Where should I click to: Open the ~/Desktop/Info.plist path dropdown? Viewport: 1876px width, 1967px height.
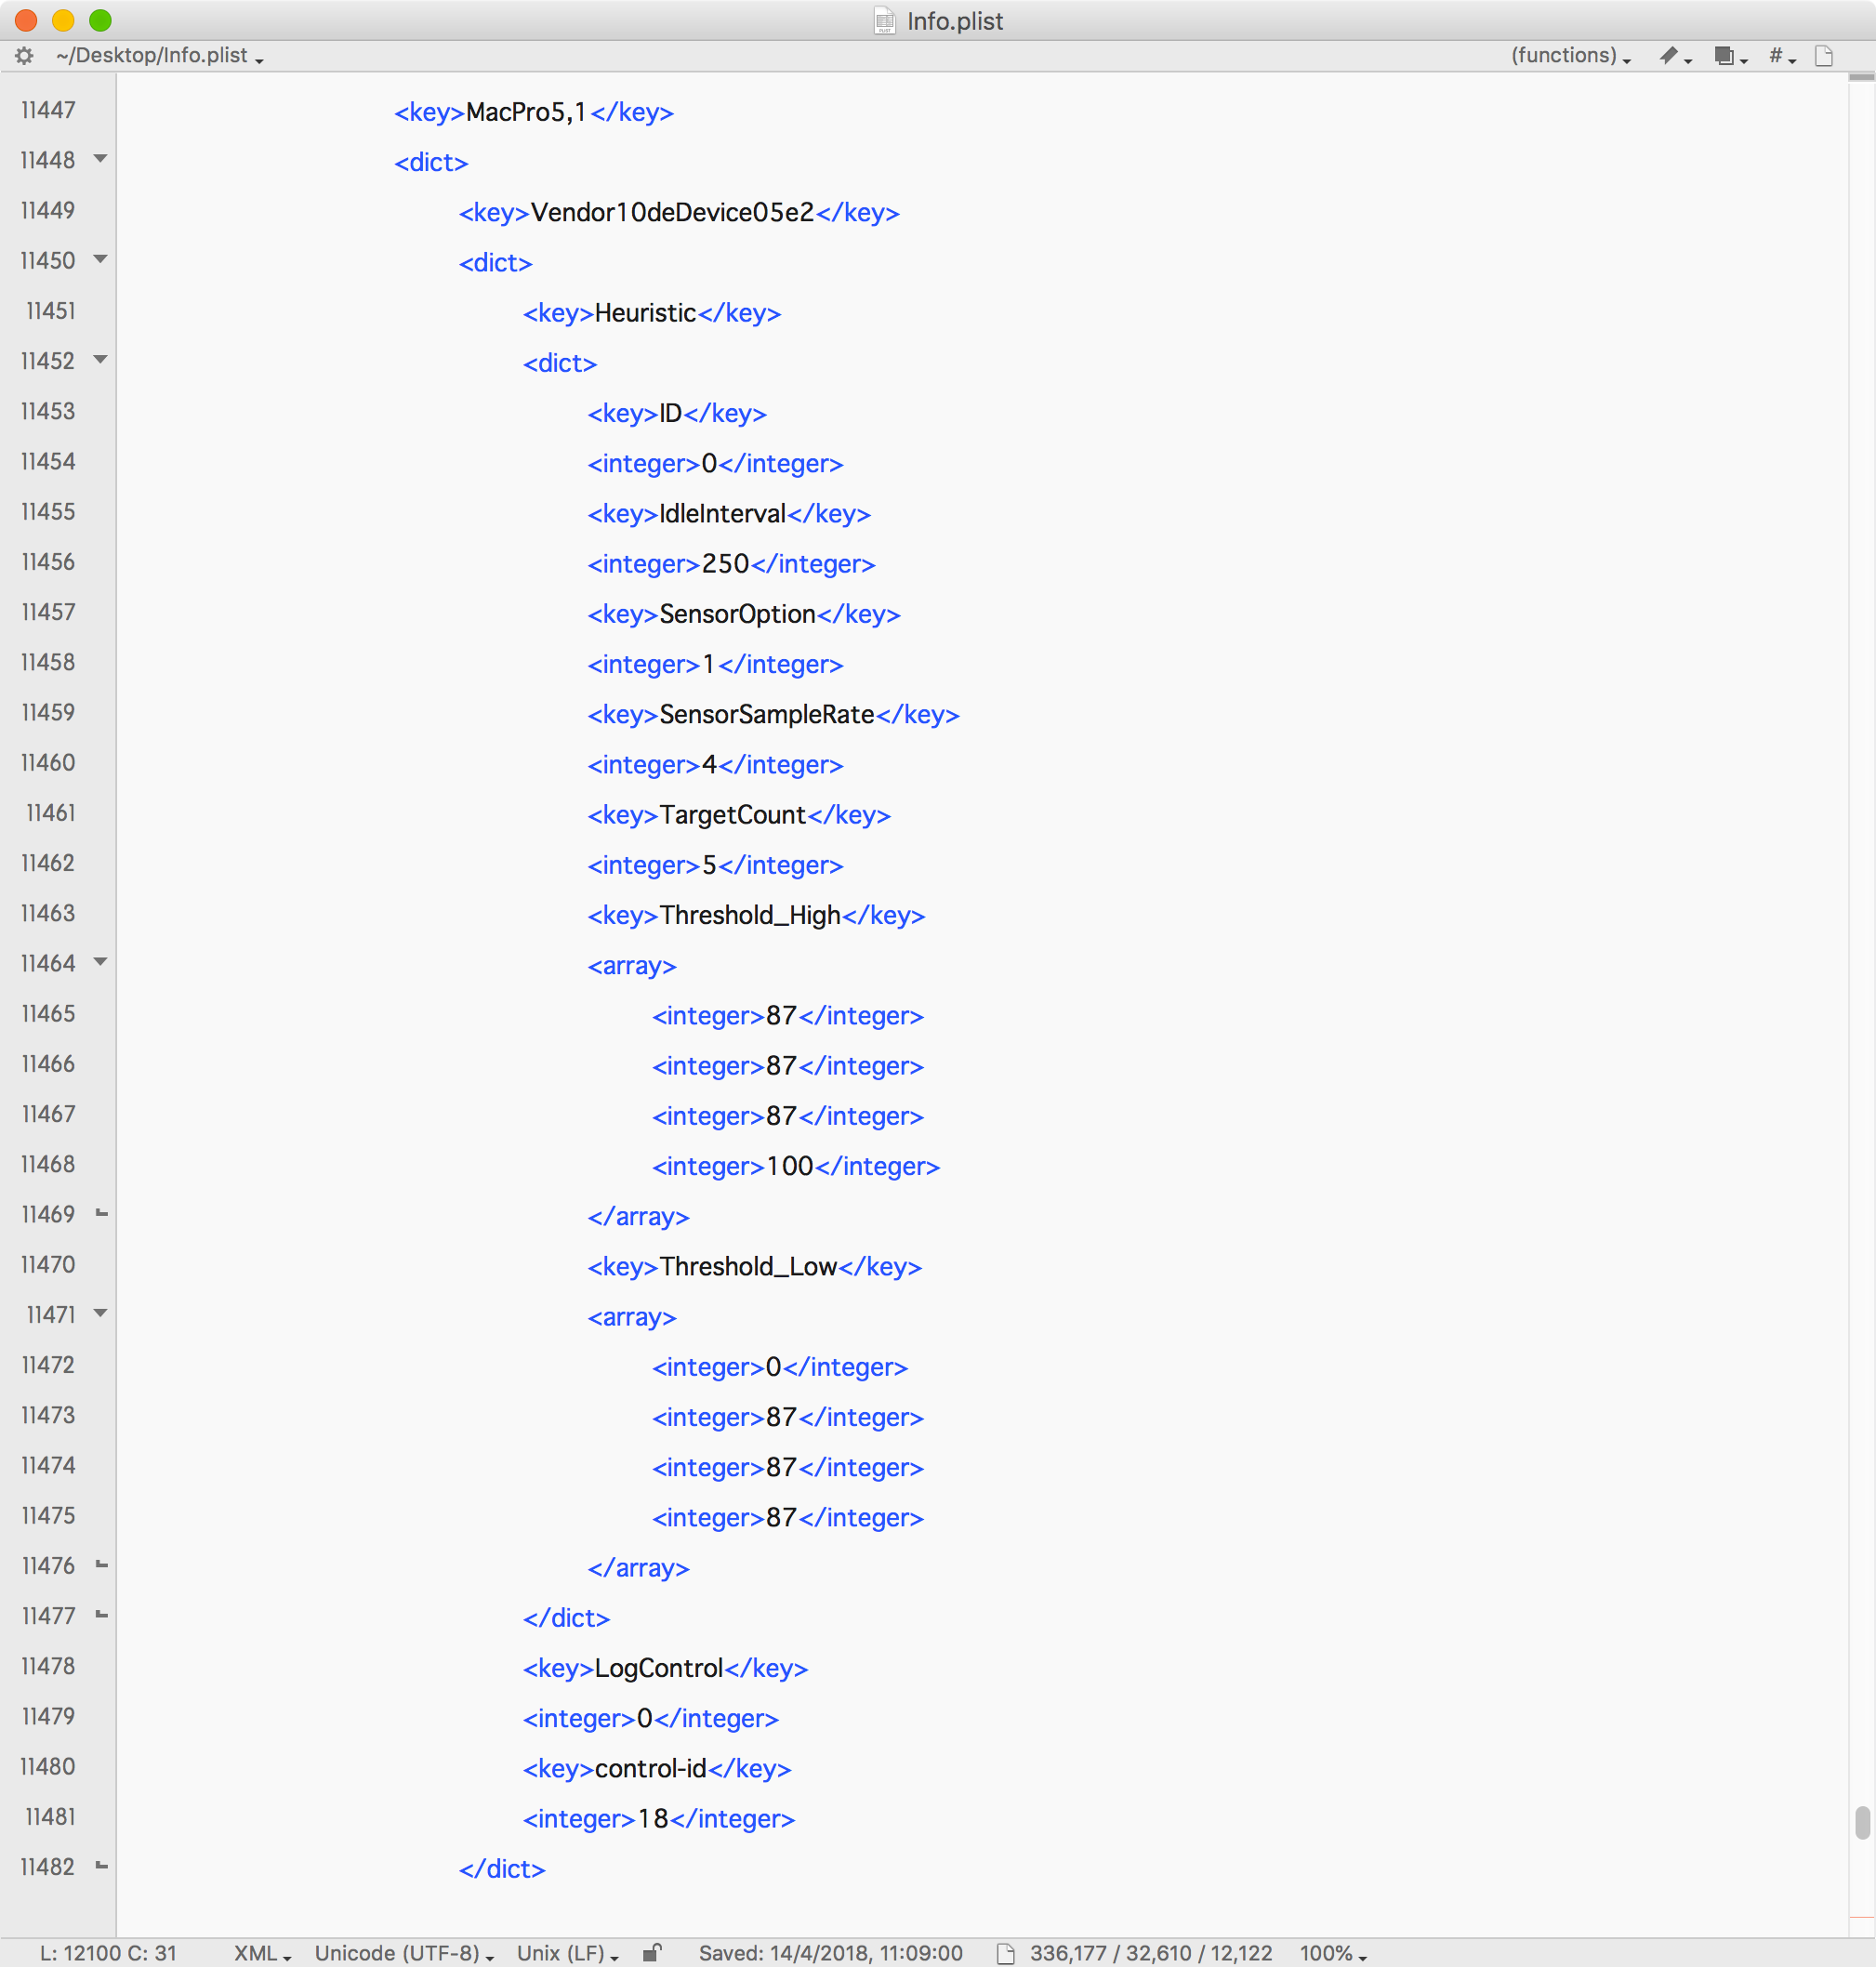[x=160, y=56]
